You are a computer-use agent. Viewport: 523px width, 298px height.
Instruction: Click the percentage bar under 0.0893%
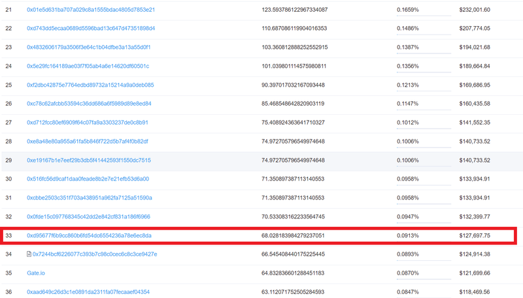tap(424, 260)
